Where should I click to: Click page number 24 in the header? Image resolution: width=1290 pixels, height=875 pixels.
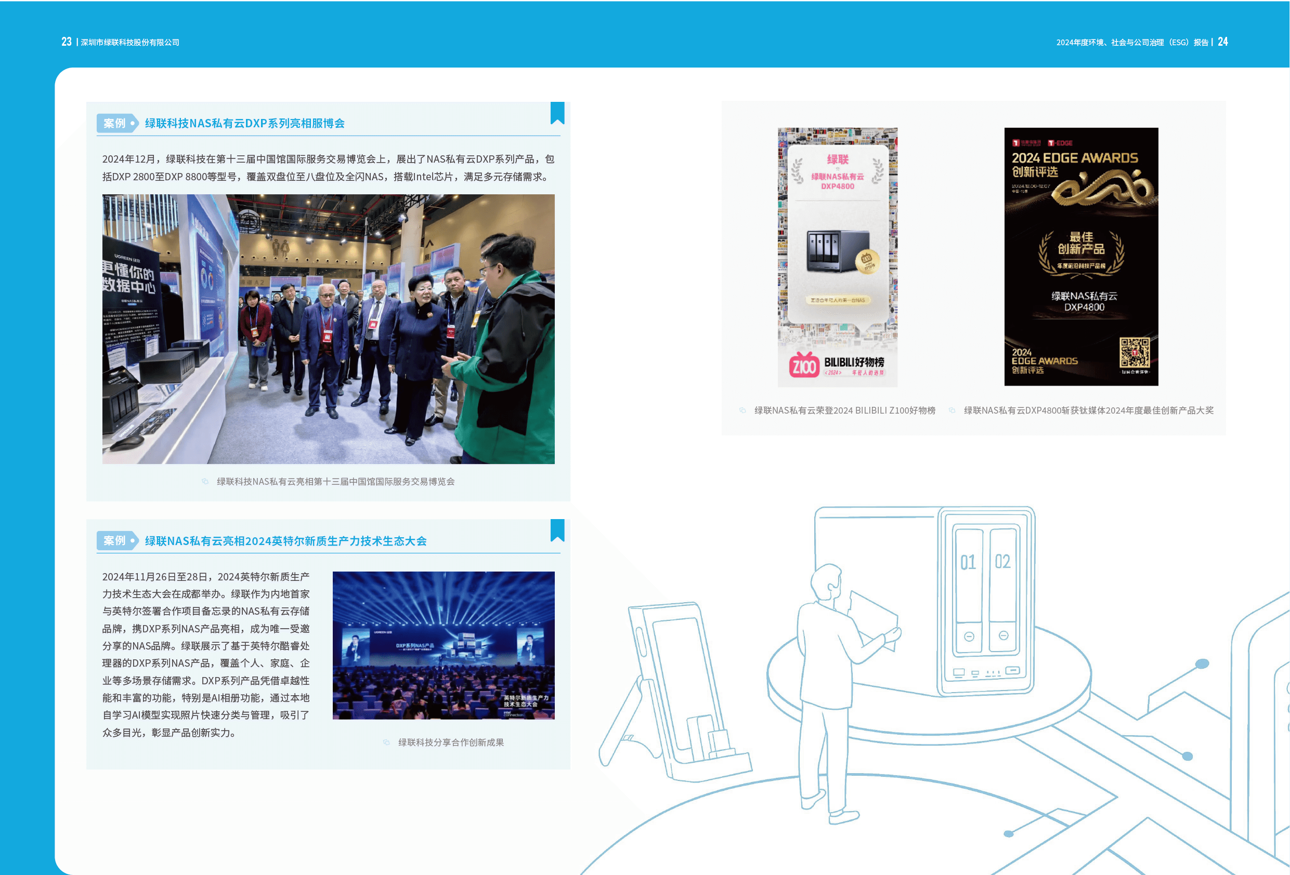pos(1222,42)
